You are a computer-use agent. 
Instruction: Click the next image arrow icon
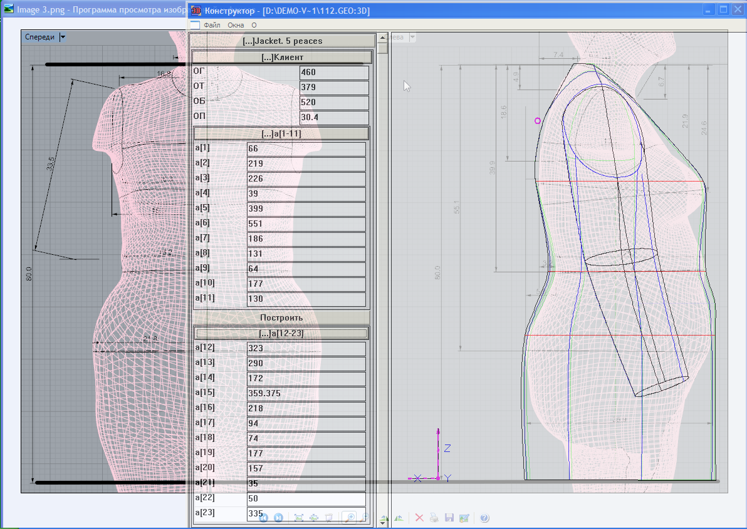click(x=279, y=518)
